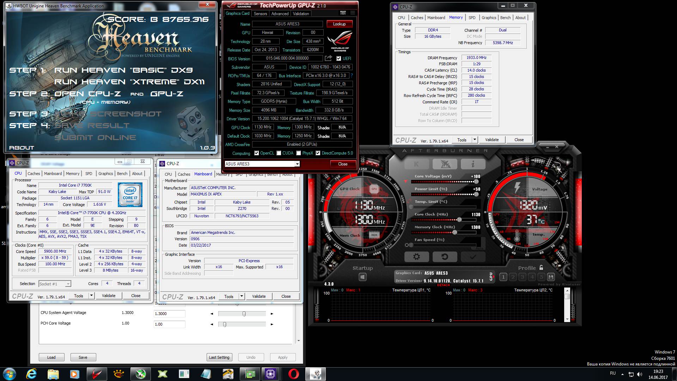The width and height of the screenshot is (677, 381).
Task: Click GPU-Z screenshot camera icon
Action: [343, 13]
